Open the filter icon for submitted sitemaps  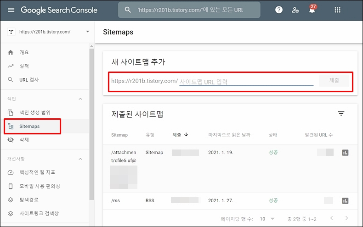pos(341,114)
